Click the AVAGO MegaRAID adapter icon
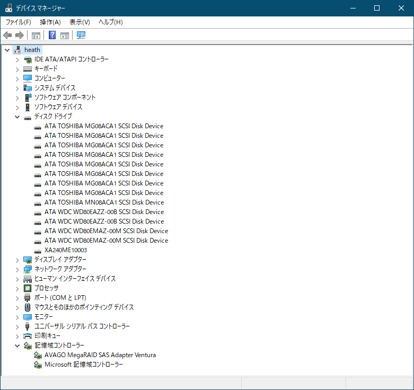The image size is (414, 390). (x=38, y=355)
